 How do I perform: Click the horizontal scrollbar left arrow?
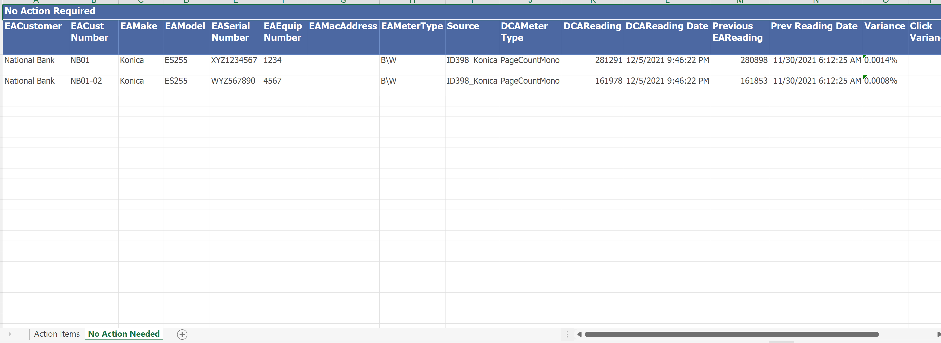tap(579, 334)
